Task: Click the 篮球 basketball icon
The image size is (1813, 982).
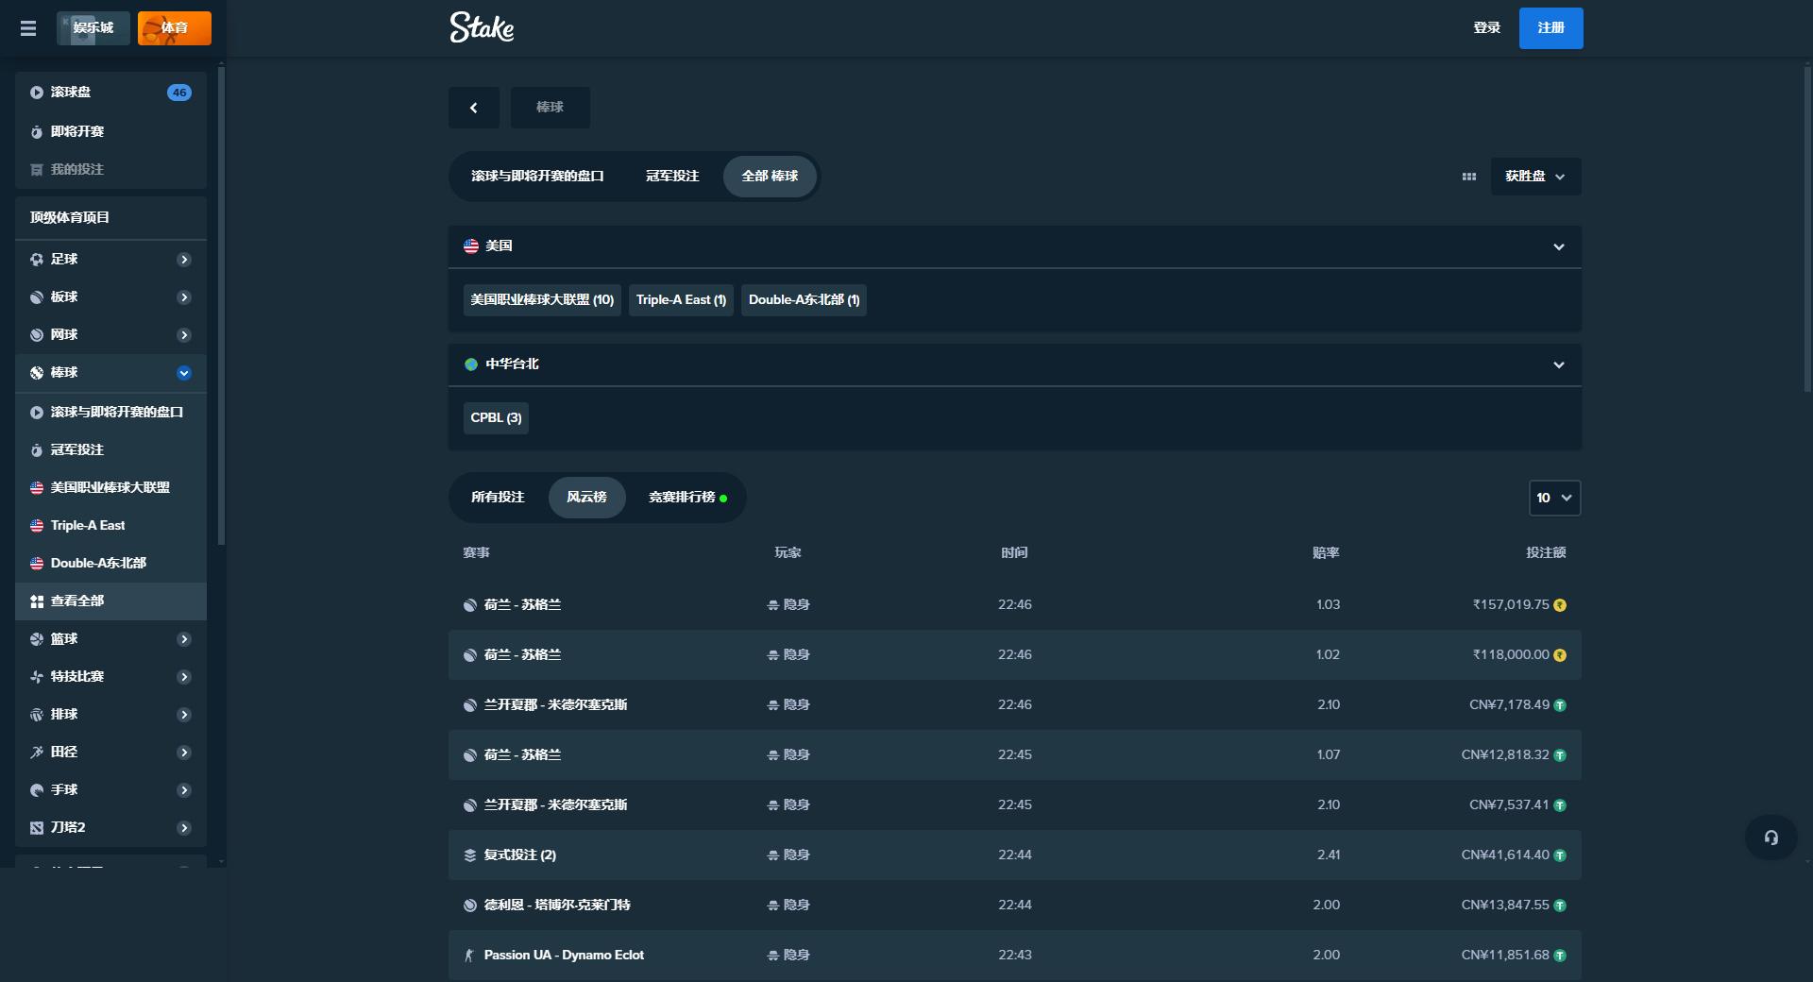Action: [x=36, y=639]
